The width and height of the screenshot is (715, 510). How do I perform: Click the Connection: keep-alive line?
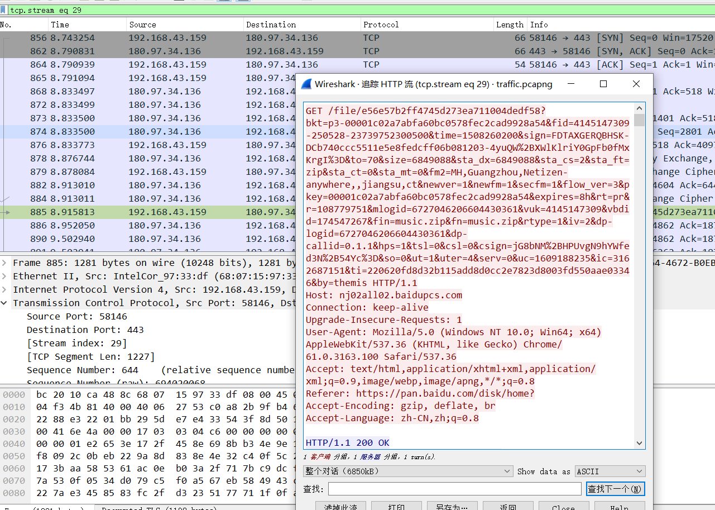367,307
